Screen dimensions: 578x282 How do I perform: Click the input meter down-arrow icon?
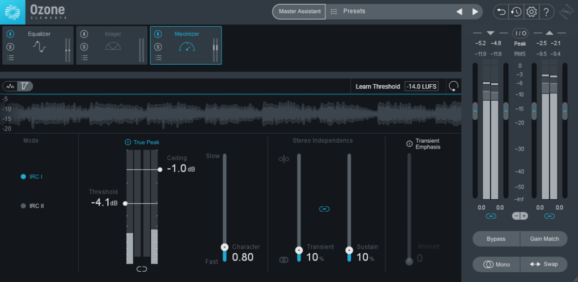pyautogui.click(x=491, y=33)
